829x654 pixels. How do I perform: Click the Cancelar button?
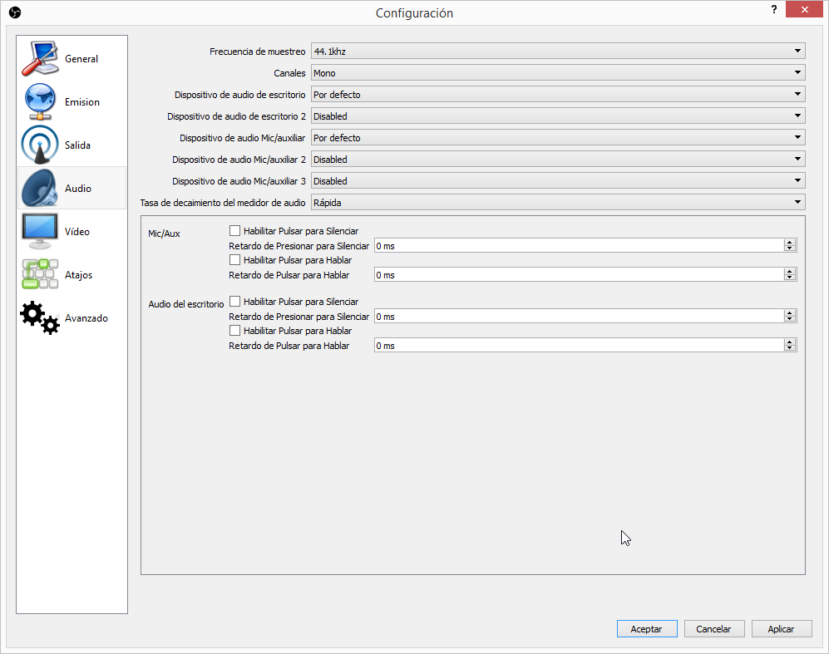(713, 628)
